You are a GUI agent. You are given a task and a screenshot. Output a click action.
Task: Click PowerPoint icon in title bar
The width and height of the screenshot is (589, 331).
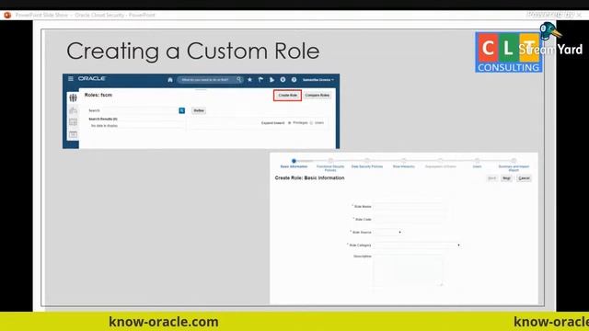pyautogui.click(x=7, y=15)
